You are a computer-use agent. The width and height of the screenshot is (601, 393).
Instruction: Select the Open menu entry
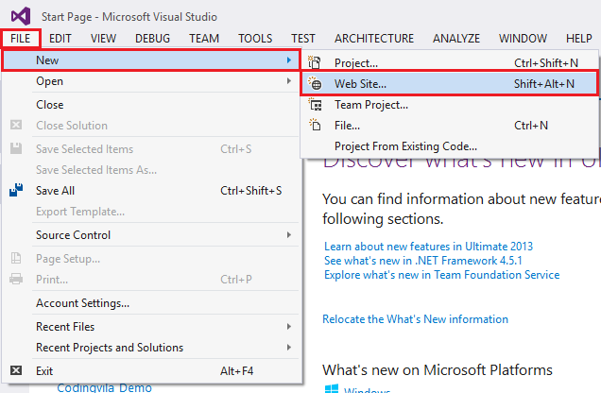coord(150,81)
